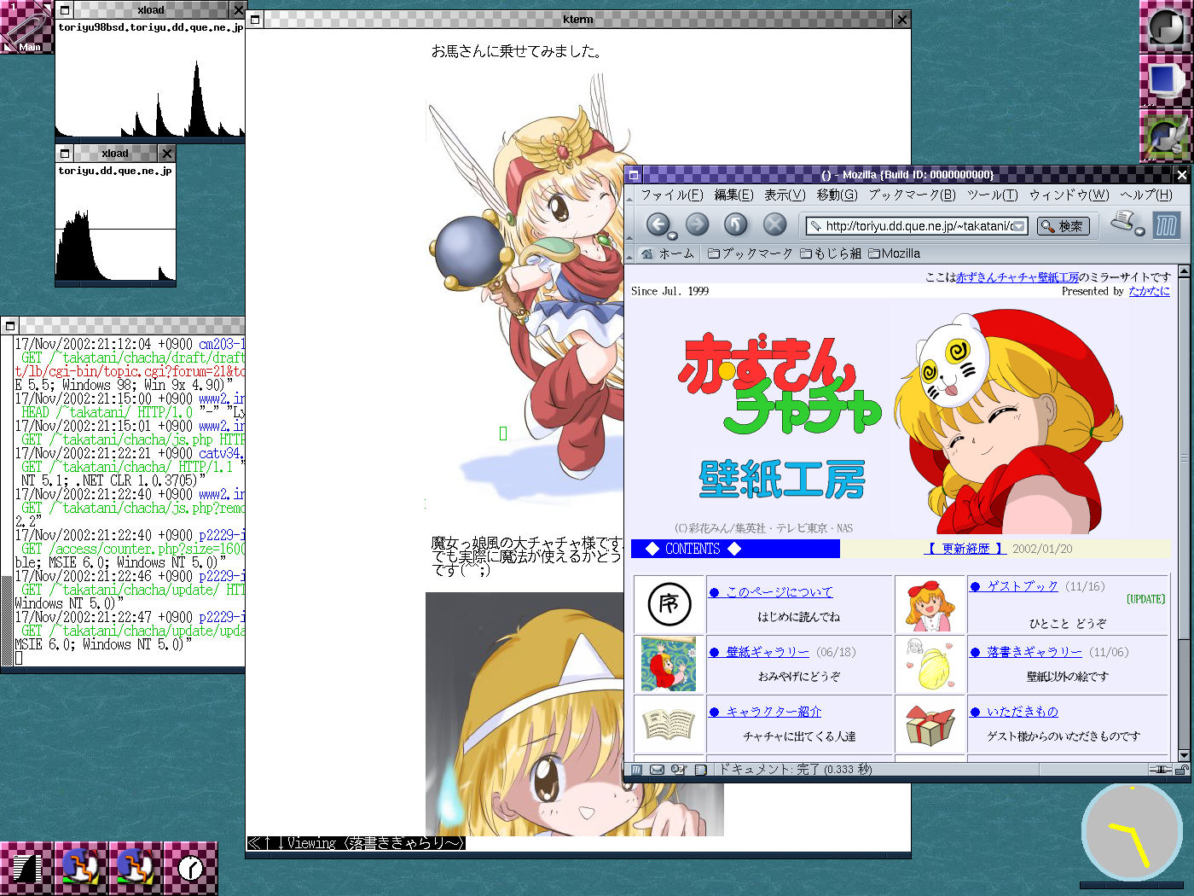1194x896 pixels.
Task: Open the Print button dropdown arrow
Action: click(x=1139, y=231)
